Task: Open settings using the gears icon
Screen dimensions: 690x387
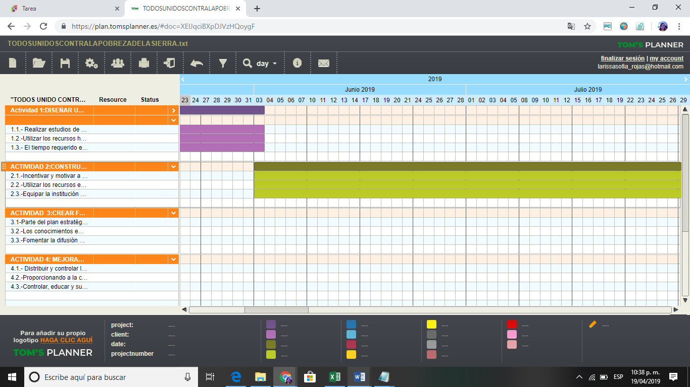Action: 91,63
